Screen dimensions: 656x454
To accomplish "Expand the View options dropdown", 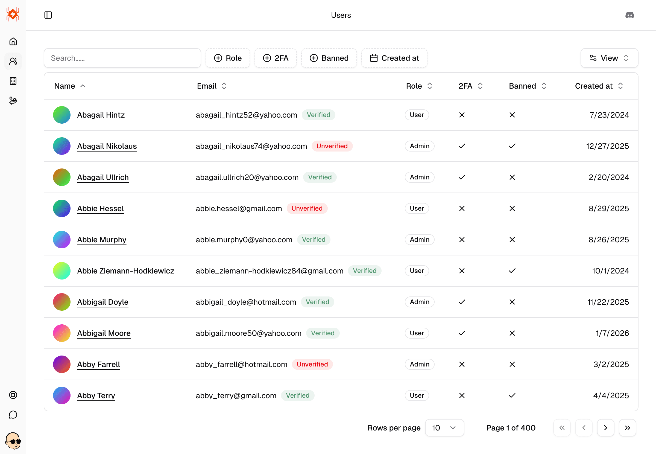I will tap(609, 58).
